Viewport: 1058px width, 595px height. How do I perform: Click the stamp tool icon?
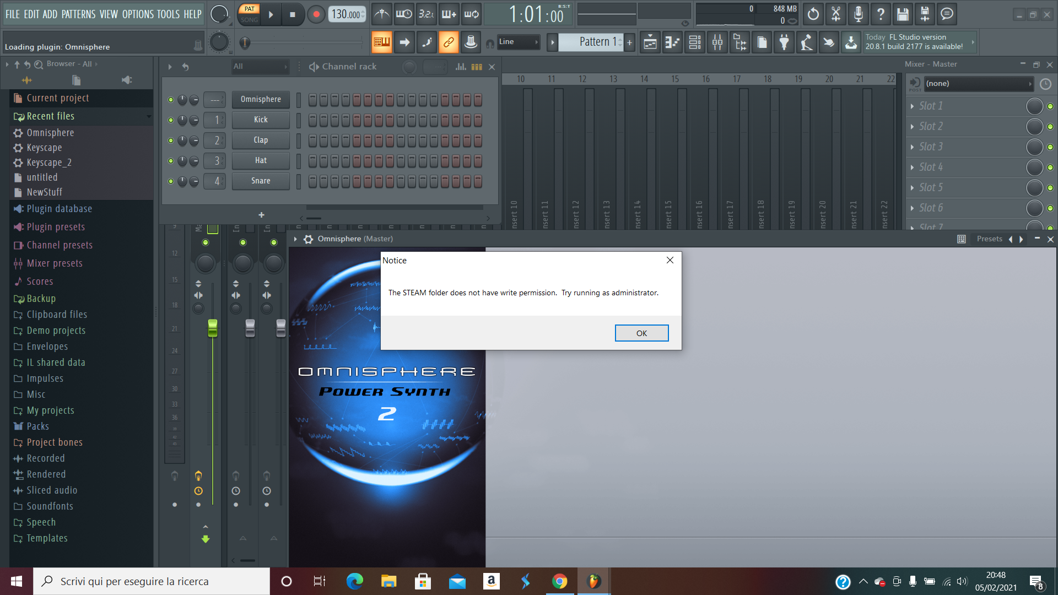click(x=471, y=42)
